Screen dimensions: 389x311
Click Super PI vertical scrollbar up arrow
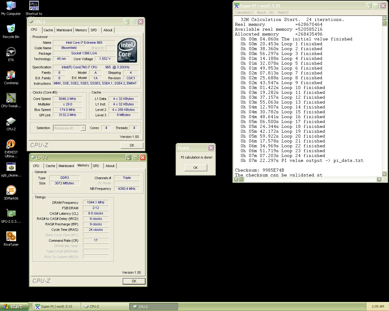[x=384, y=19]
